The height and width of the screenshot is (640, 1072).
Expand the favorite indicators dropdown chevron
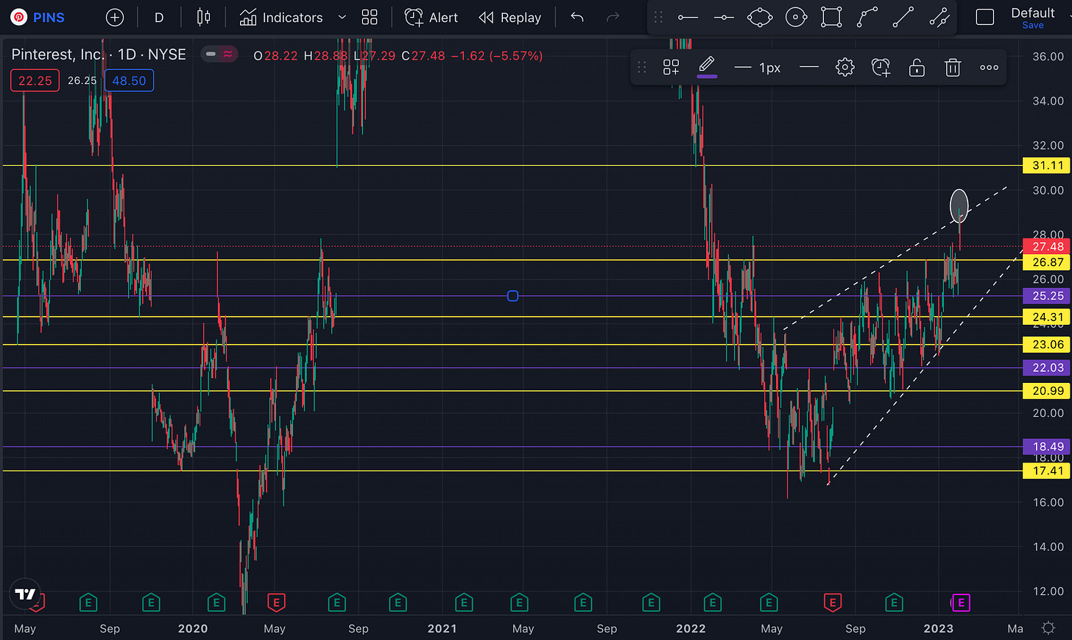coord(342,17)
